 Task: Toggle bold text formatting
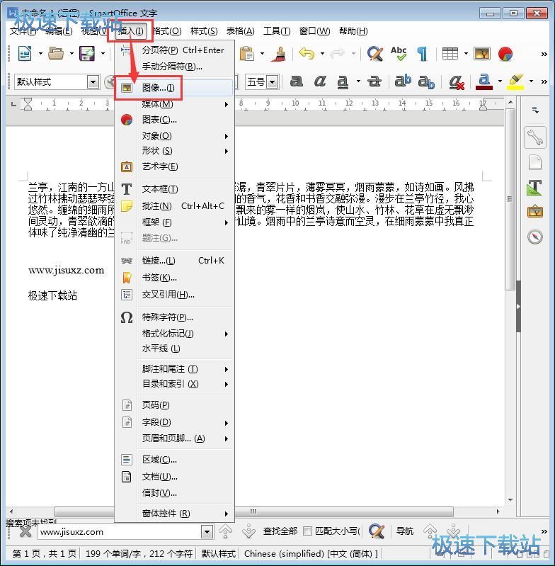pyautogui.click(x=296, y=81)
